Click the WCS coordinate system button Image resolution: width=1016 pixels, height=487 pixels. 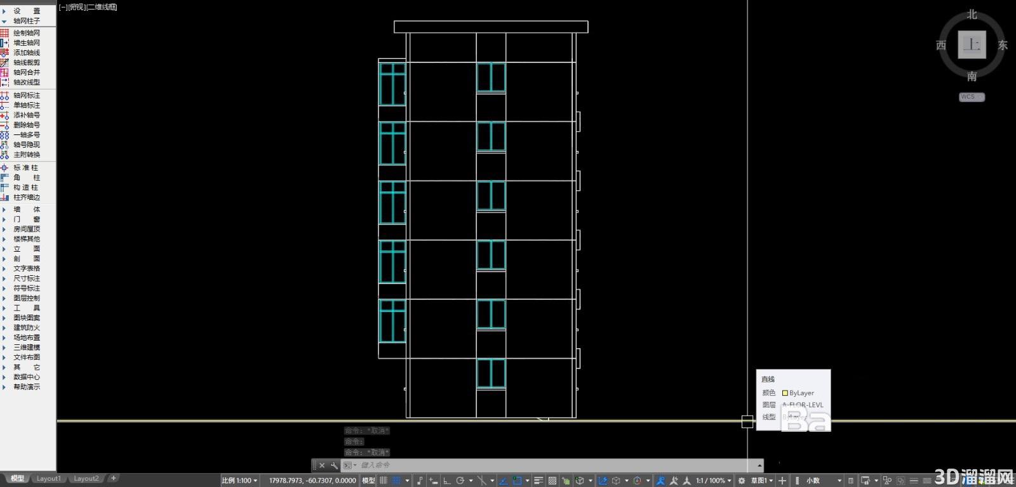click(972, 97)
